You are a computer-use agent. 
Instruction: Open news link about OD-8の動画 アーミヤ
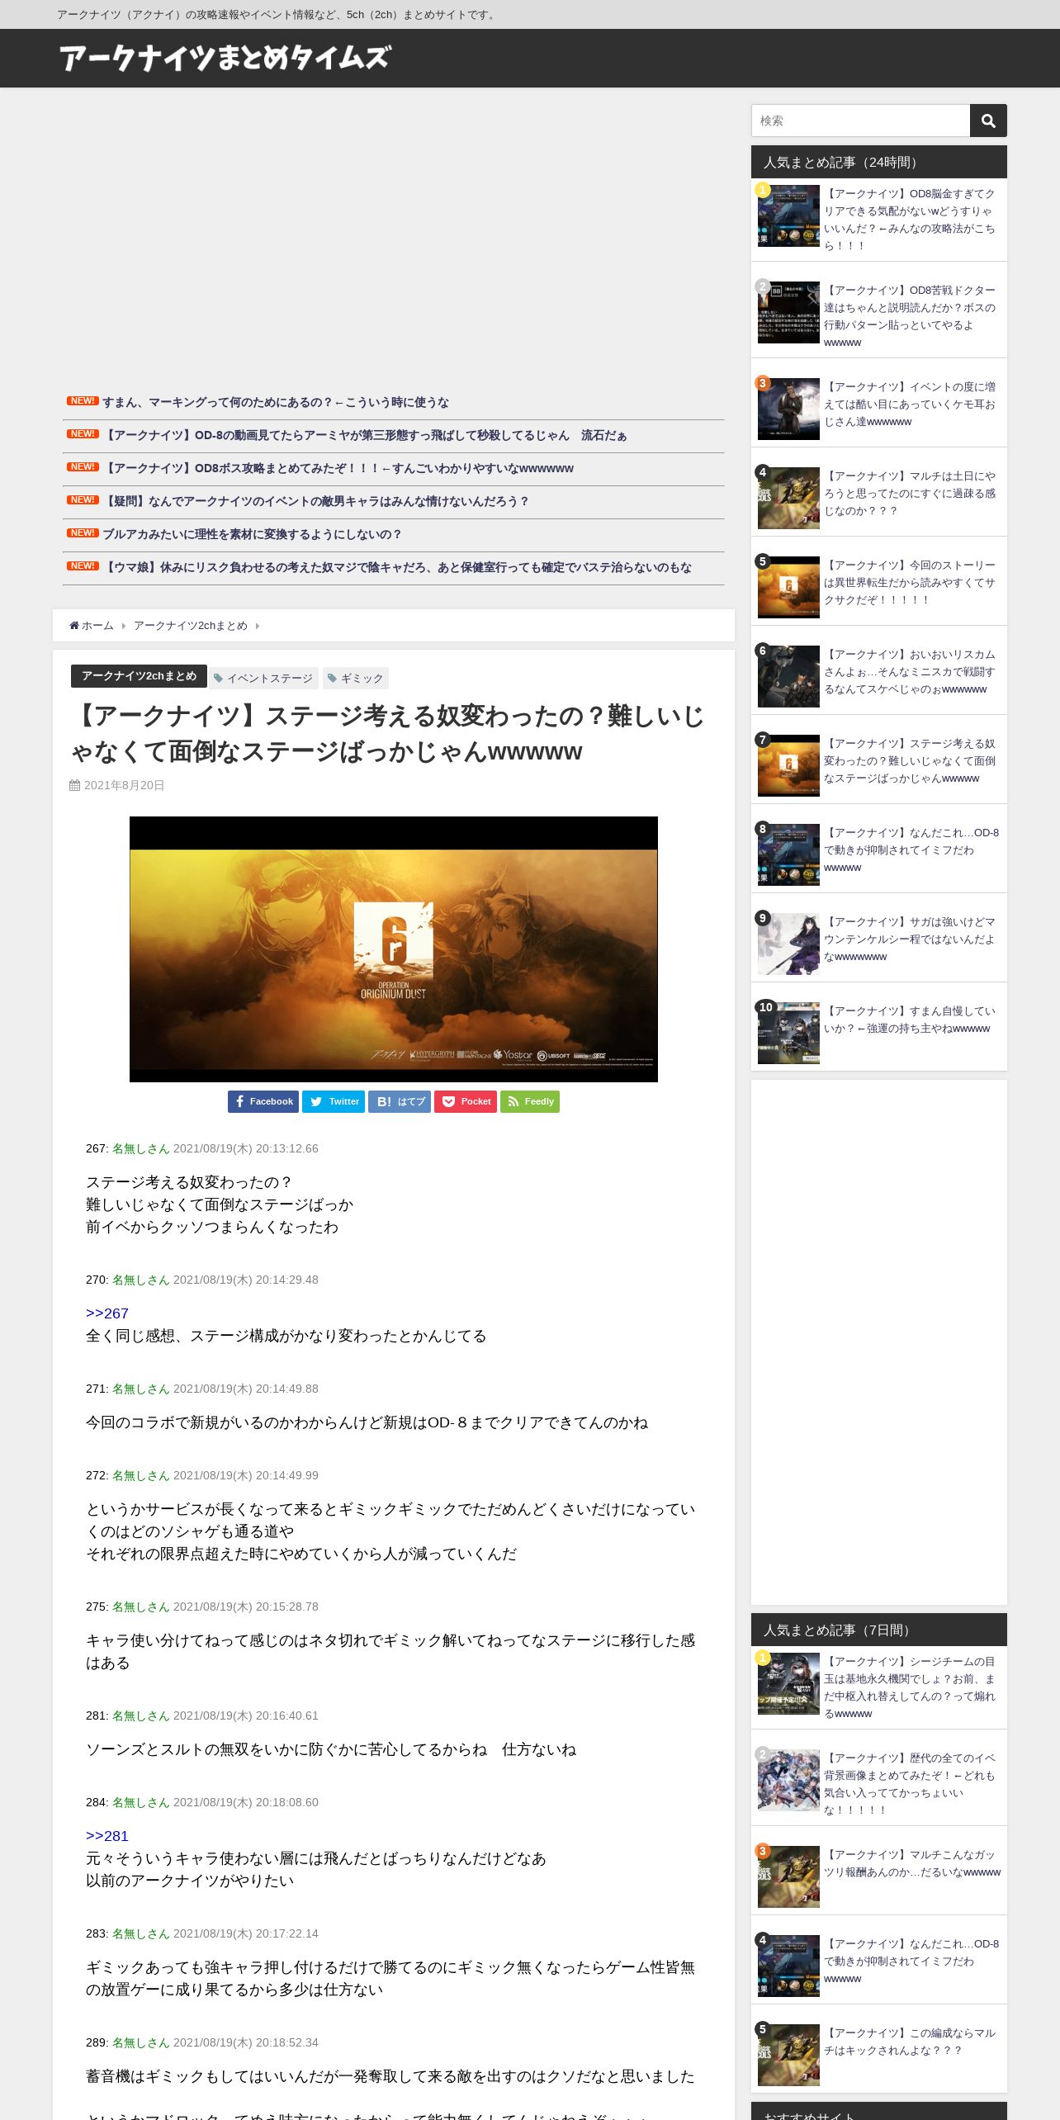(365, 435)
